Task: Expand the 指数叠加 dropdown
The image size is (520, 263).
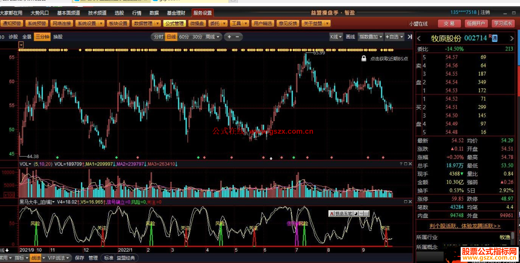Action: [371, 37]
